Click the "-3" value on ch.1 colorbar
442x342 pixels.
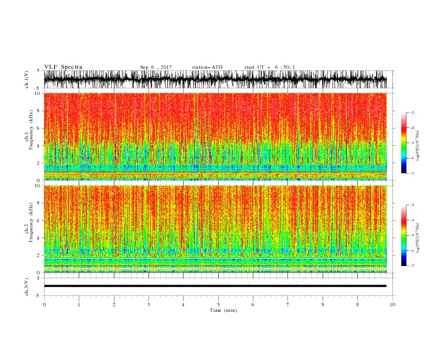point(412,112)
